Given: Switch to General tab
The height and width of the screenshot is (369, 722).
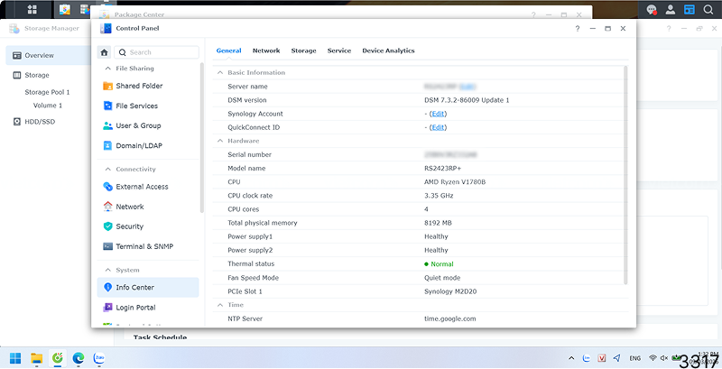Looking at the screenshot, I should click(229, 51).
